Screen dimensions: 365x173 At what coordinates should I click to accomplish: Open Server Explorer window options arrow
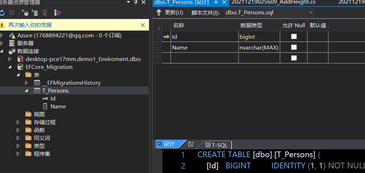click(x=128, y=2)
